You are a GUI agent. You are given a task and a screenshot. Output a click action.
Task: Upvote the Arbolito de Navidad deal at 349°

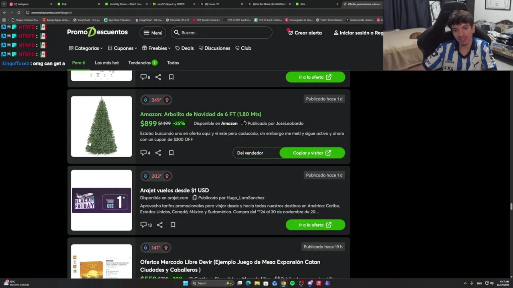click(167, 100)
